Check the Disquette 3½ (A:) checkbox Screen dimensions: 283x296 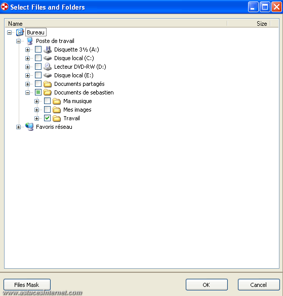click(38, 50)
